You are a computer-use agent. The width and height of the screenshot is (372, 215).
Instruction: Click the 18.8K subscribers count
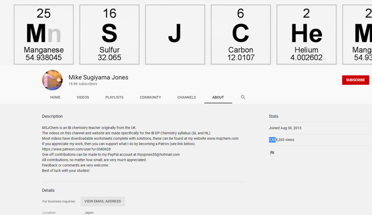click(83, 84)
